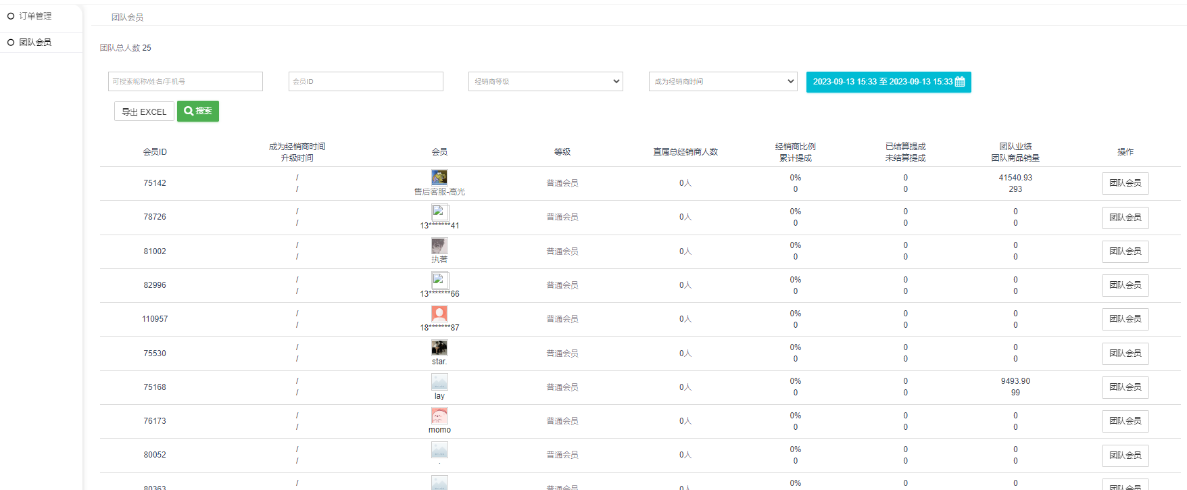Click the 会员ID input field

point(366,82)
